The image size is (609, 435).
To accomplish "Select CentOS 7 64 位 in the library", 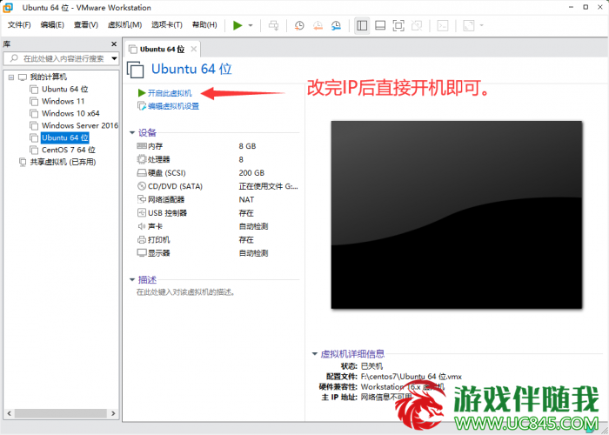I will (69, 150).
